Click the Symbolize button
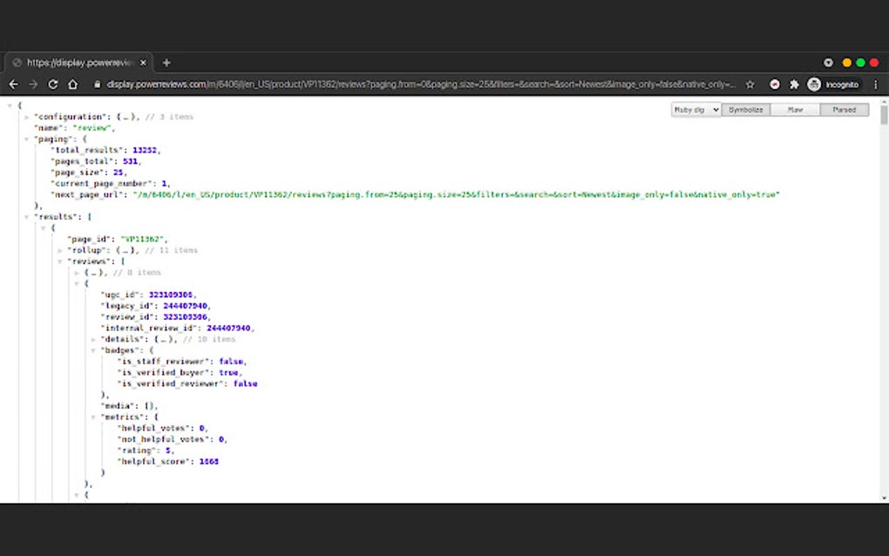The width and height of the screenshot is (889, 556). [x=745, y=110]
